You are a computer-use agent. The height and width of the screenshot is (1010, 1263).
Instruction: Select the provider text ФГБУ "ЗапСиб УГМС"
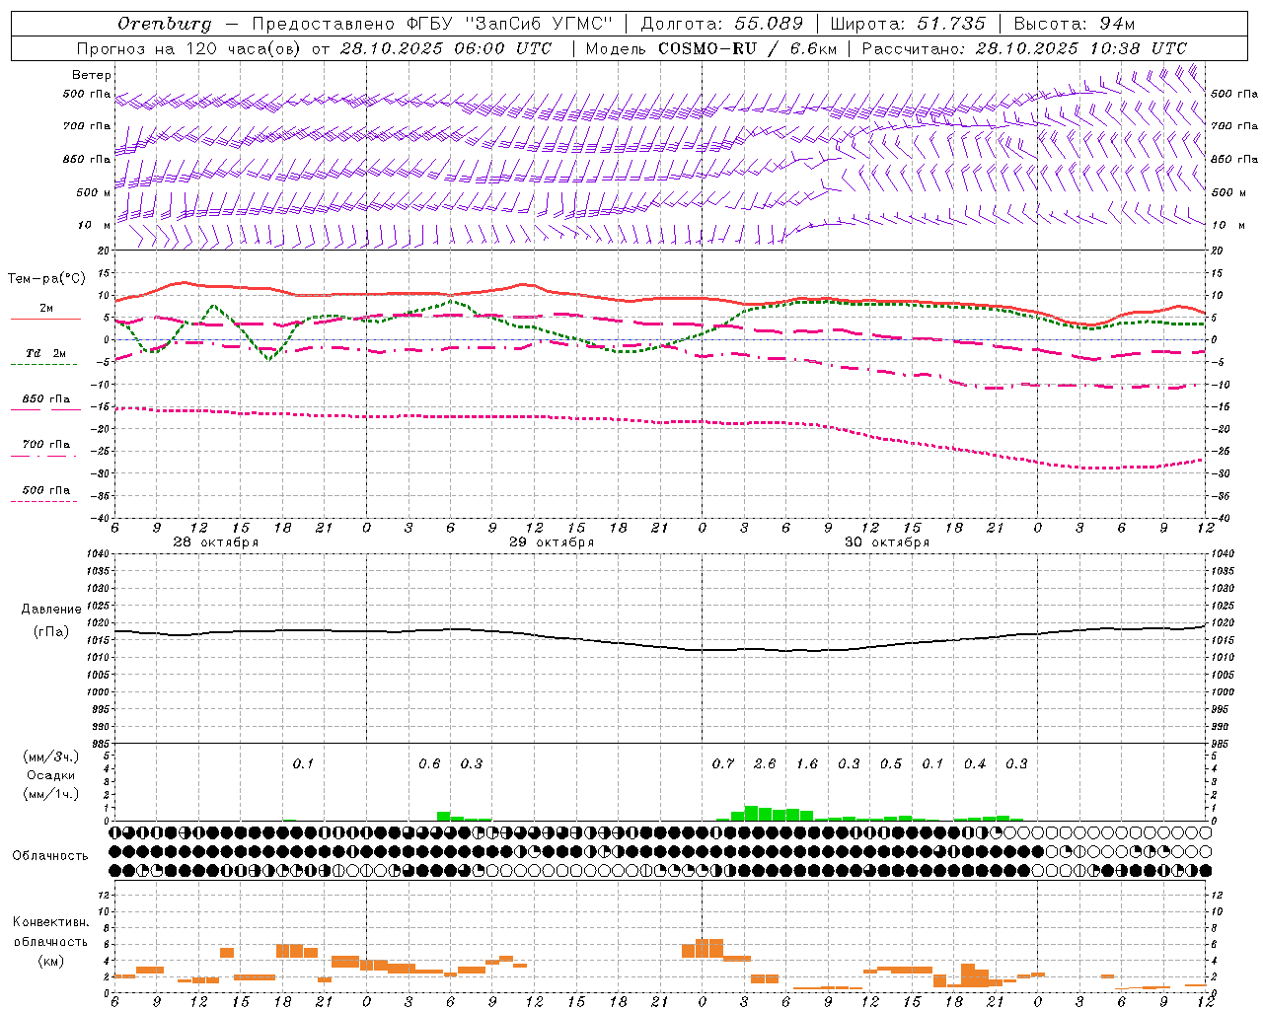509,24
